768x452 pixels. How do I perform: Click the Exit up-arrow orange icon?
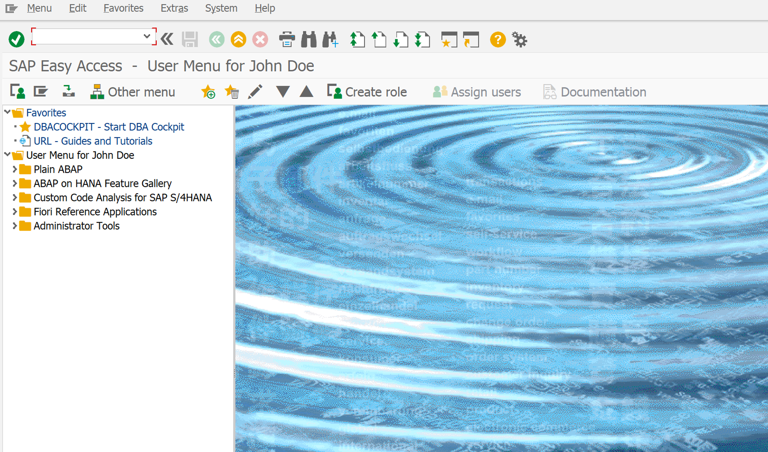pyautogui.click(x=238, y=40)
